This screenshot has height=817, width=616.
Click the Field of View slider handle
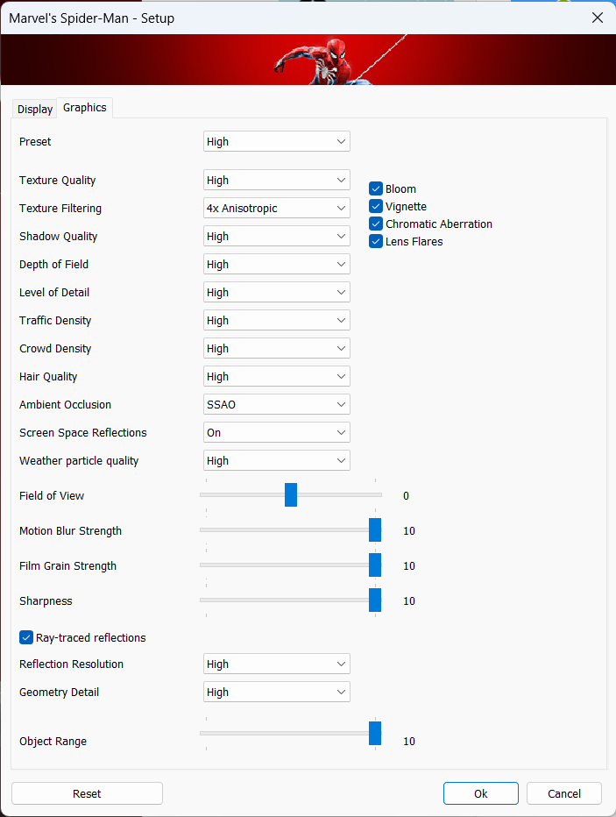click(x=291, y=495)
